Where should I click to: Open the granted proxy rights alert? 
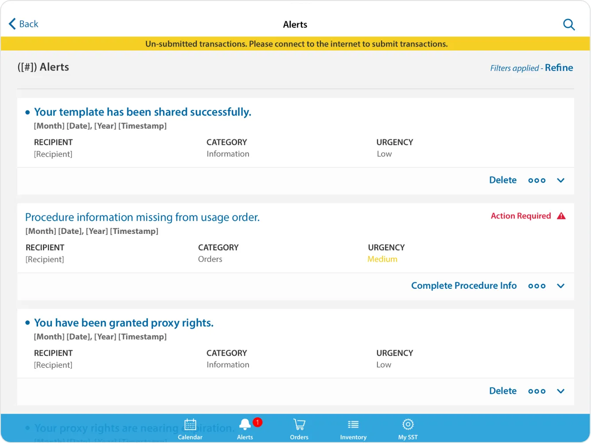[x=124, y=323]
